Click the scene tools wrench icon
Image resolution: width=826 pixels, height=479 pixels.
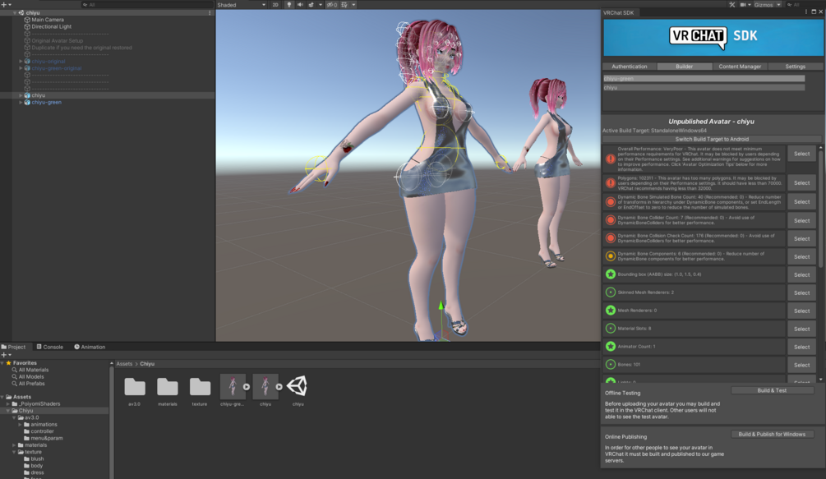pos(732,5)
